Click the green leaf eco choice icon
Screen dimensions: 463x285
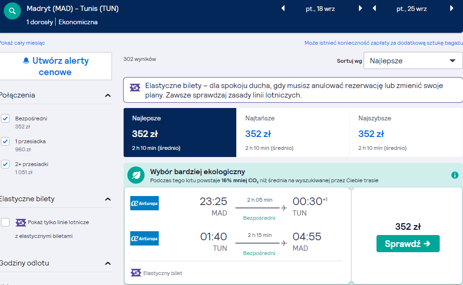pyautogui.click(x=136, y=175)
